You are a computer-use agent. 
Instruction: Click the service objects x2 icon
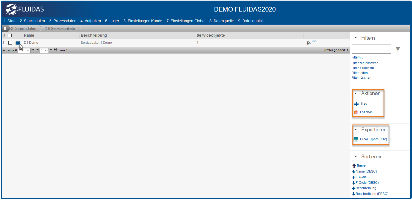tap(309, 42)
